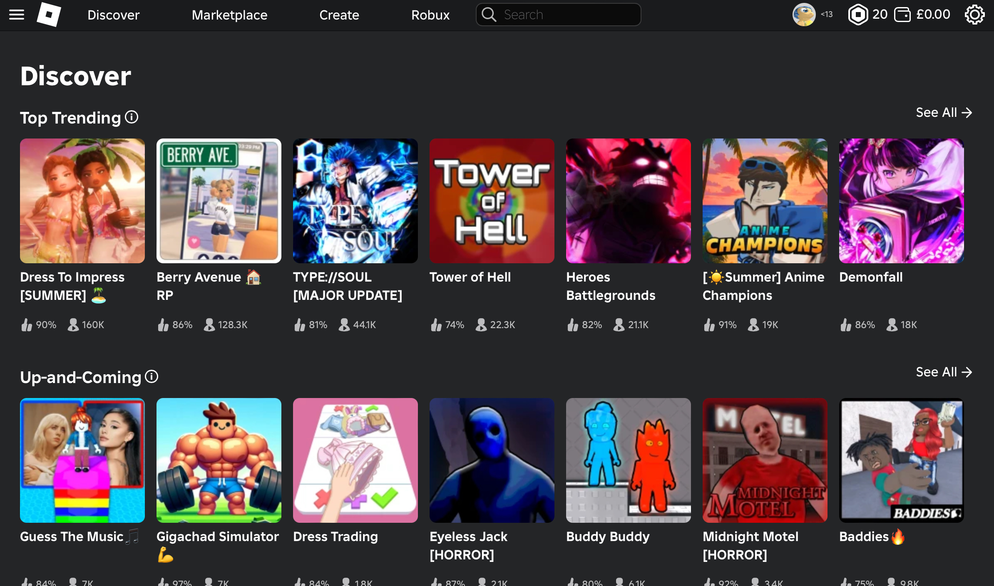Open the settings gear icon
Viewport: 994px width, 586px height.
974,15
